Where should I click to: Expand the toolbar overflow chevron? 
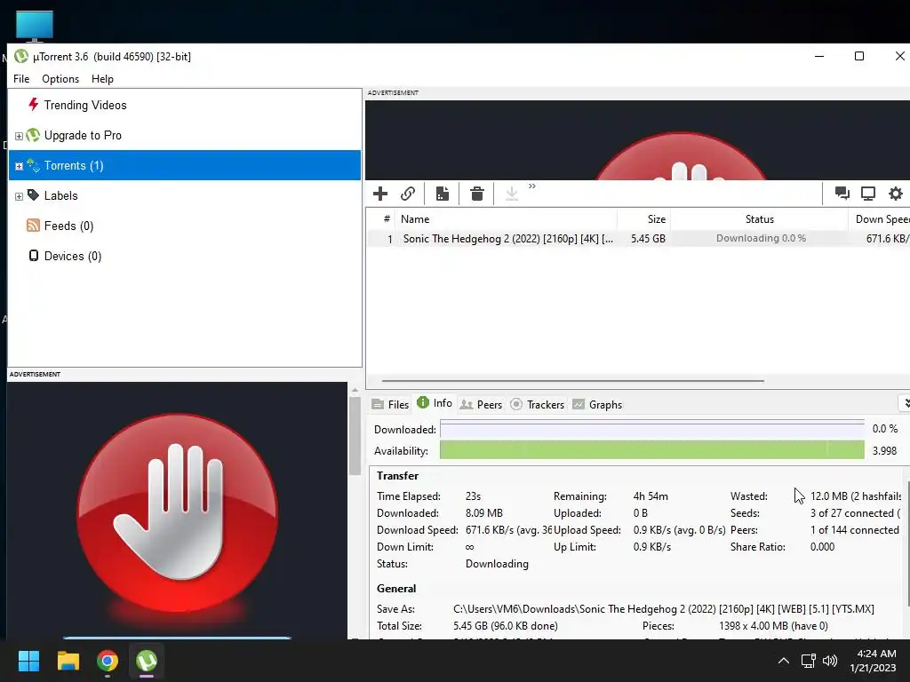[532, 186]
